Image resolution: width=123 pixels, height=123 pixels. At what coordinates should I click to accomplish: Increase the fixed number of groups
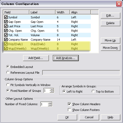(52, 89)
